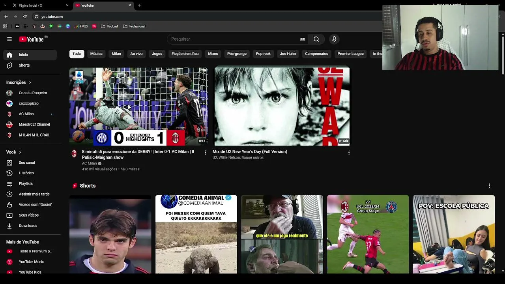Open the POV: Escola Pública short
The image size is (505, 284).
point(454,234)
